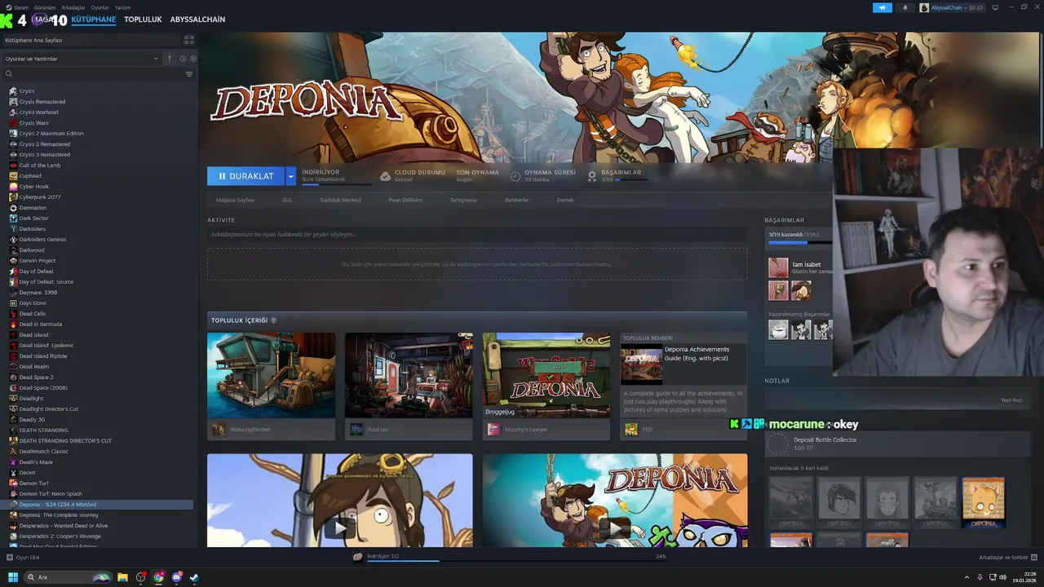Viewport: 1044px width, 587px height.
Task: Open the ABYSSALCHAİN profile tab
Action: [x=197, y=20]
